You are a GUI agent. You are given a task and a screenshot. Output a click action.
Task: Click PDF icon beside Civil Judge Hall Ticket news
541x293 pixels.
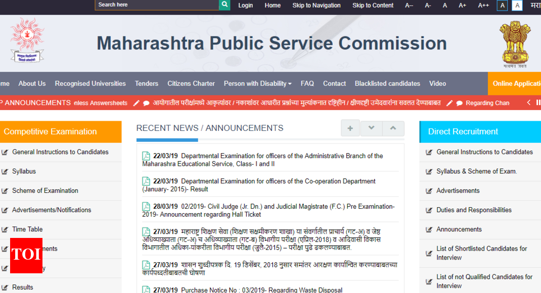pos(146,207)
